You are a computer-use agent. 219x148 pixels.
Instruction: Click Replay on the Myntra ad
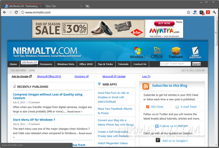coord(179,22)
